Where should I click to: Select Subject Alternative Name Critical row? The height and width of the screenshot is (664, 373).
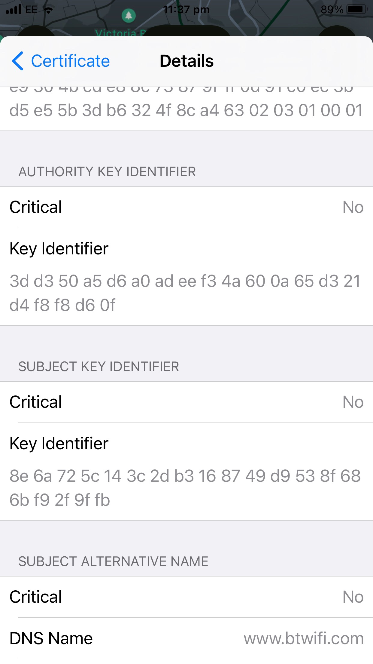pos(186,597)
